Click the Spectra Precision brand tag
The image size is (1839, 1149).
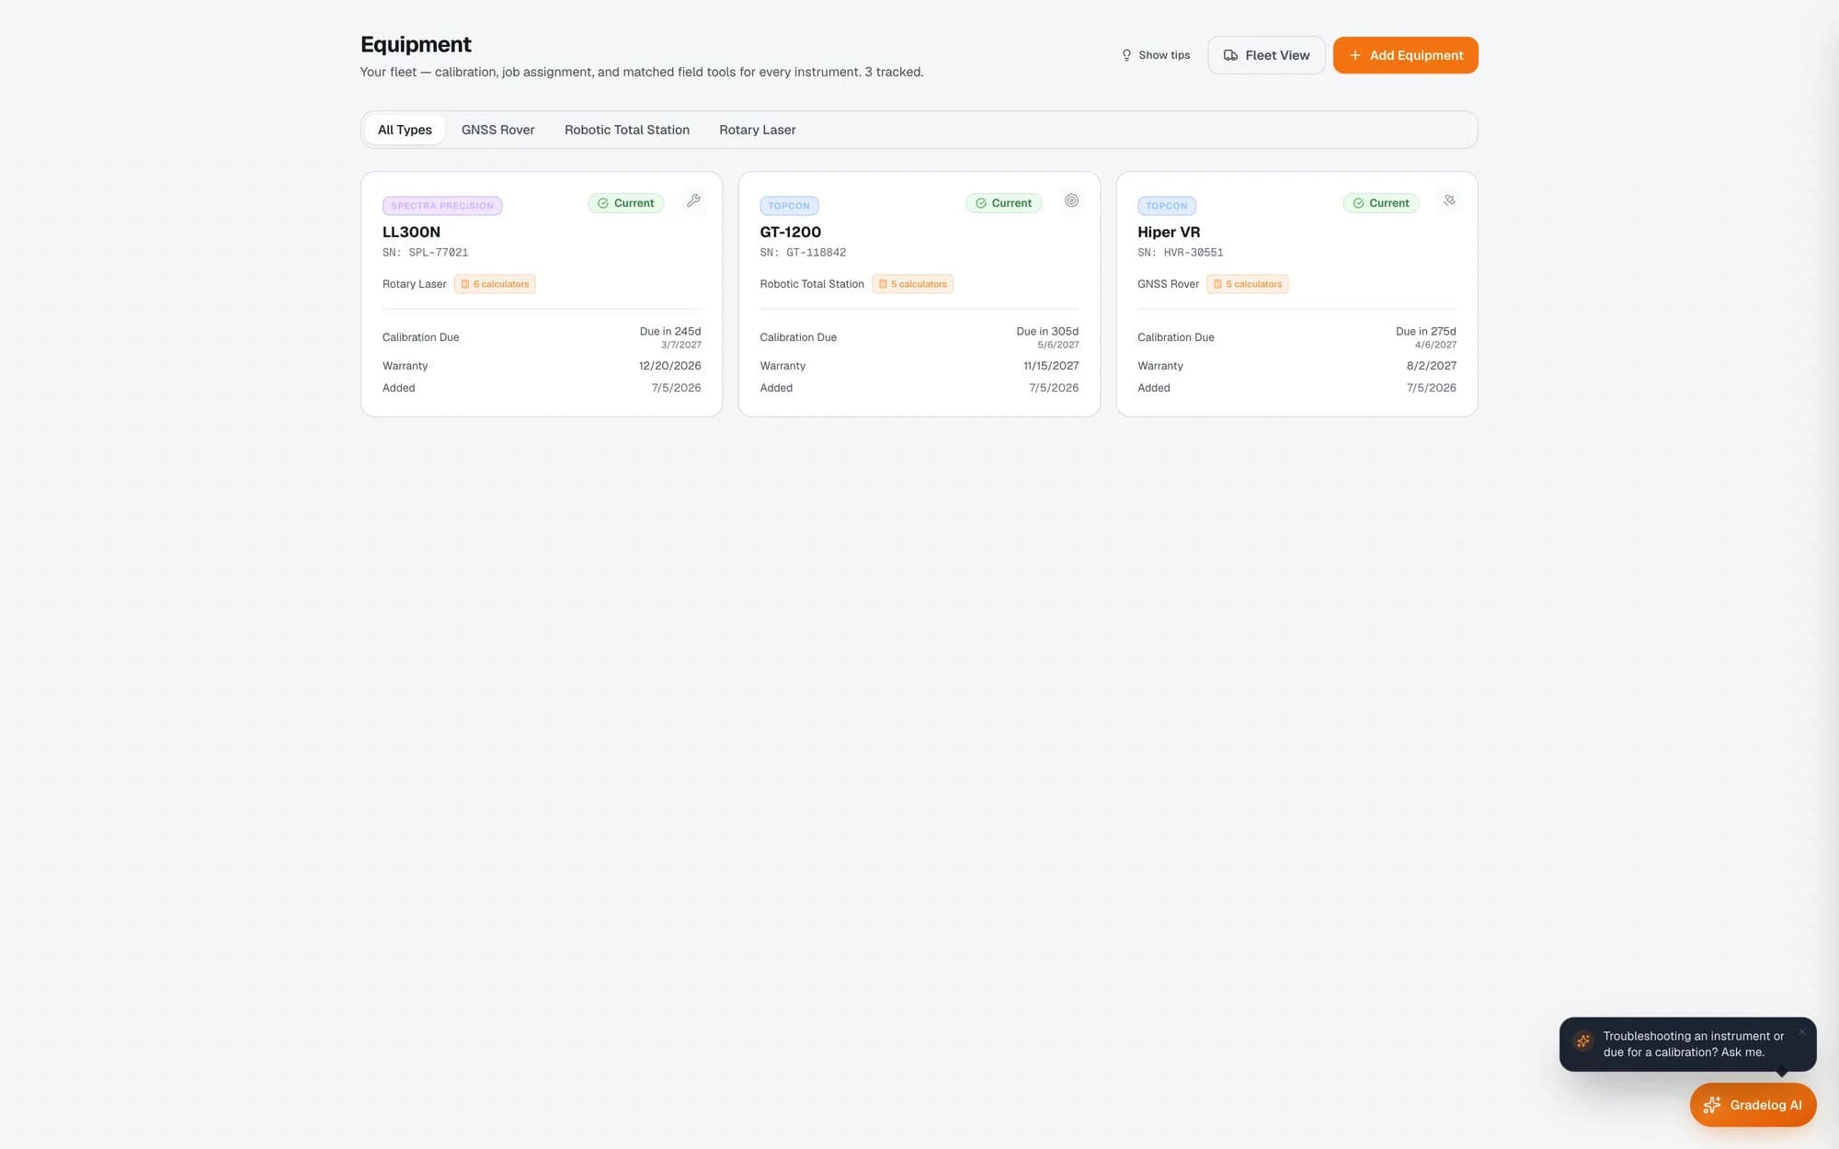(442, 206)
